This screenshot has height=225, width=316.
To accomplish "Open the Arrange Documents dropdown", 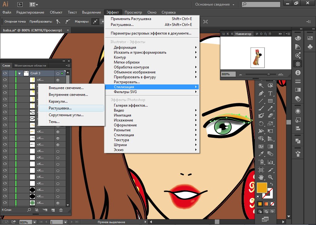I will (34, 4).
